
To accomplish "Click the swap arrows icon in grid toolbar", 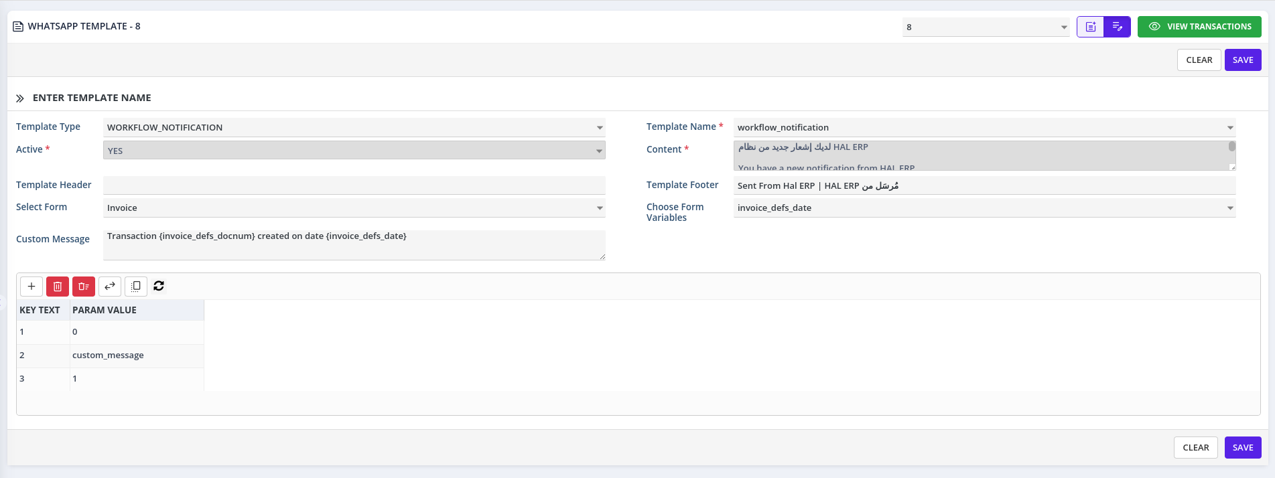I will pos(110,287).
